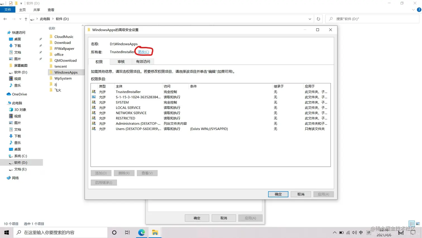The height and width of the screenshot is (238, 422).
Task: Click the 更改(C) owner link
Action: pos(143,52)
